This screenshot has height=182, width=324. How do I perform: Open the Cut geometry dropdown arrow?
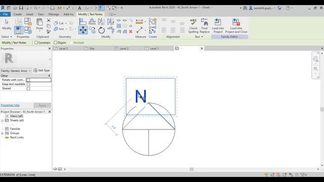[x=66, y=23]
